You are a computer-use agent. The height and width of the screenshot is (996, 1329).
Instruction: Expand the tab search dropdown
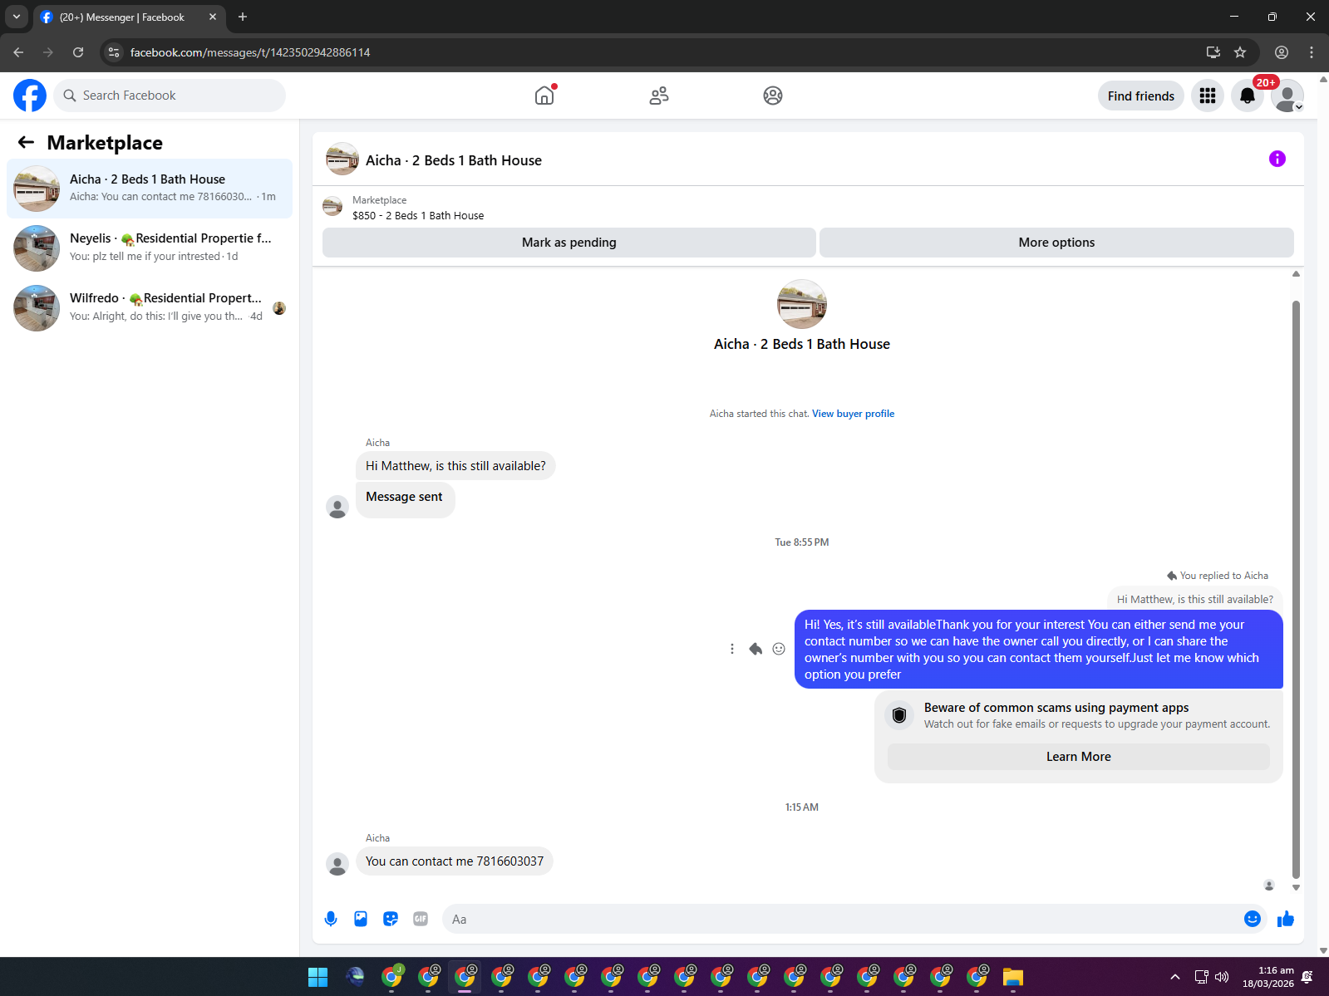17,17
